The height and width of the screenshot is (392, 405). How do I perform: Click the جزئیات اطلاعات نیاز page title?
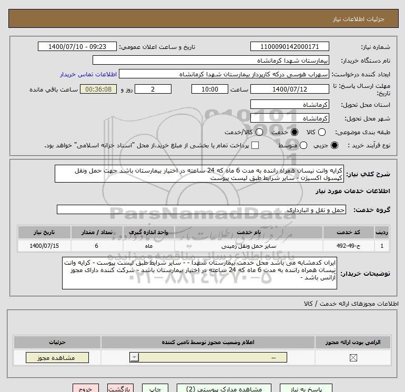359,19
